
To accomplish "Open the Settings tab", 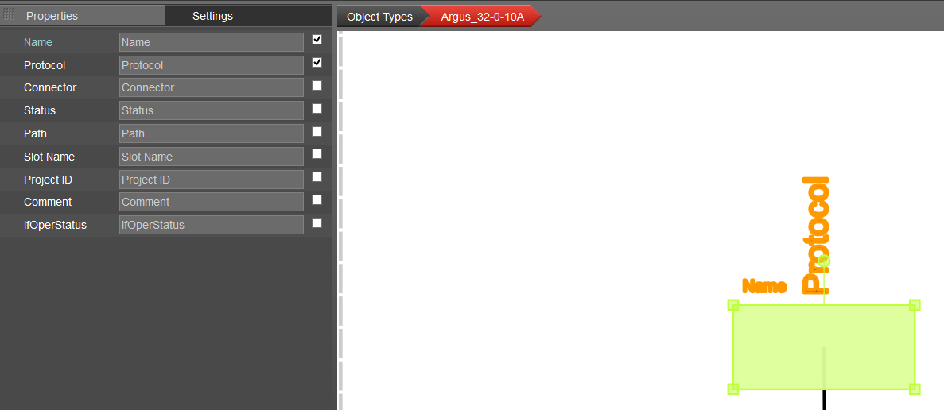I will click(212, 16).
